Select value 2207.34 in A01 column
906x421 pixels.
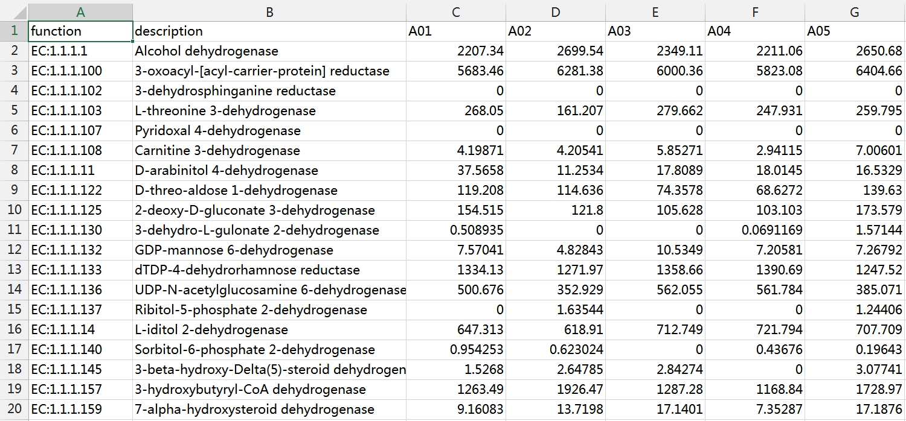(x=456, y=51)
